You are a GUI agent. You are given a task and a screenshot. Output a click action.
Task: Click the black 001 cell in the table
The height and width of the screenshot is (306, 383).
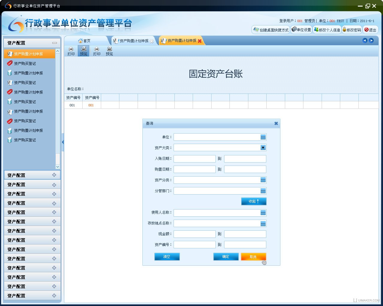coord(72,105)
